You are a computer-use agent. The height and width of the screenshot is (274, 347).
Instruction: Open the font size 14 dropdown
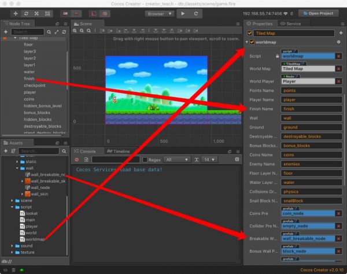pos(209,160)
